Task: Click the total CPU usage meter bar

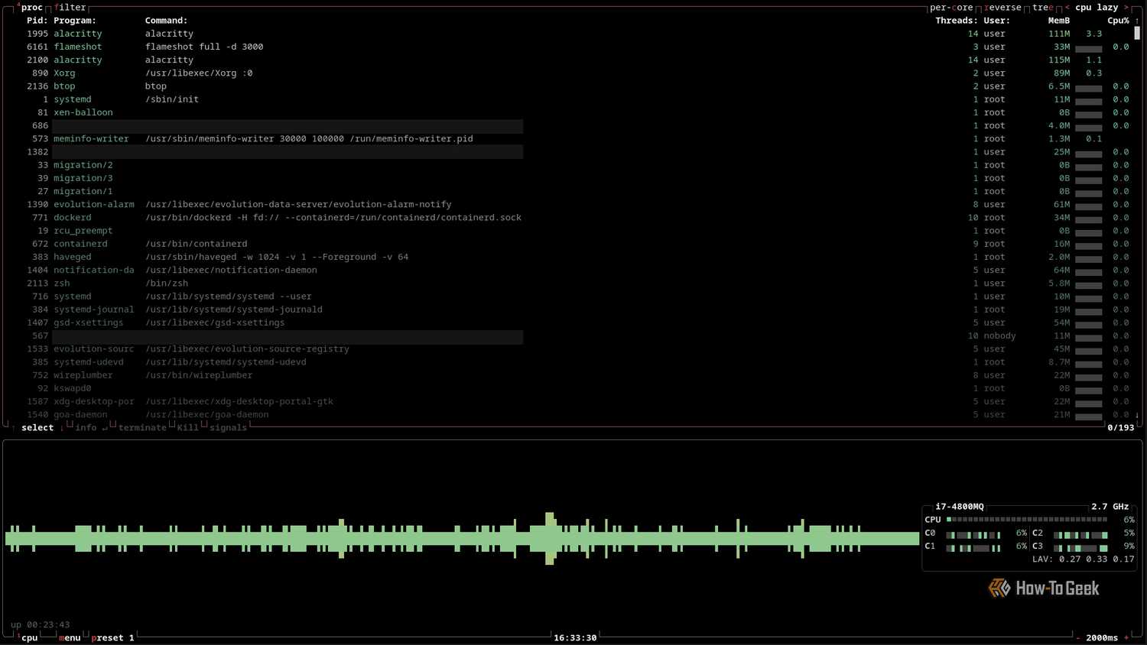Action: coord(1027,520)
